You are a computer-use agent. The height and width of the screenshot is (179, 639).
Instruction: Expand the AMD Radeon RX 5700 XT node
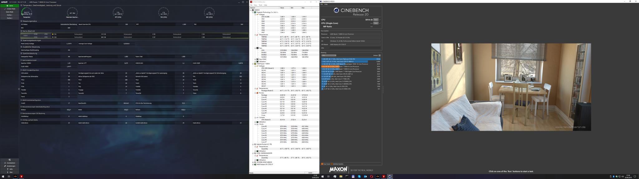click(253, 164)
